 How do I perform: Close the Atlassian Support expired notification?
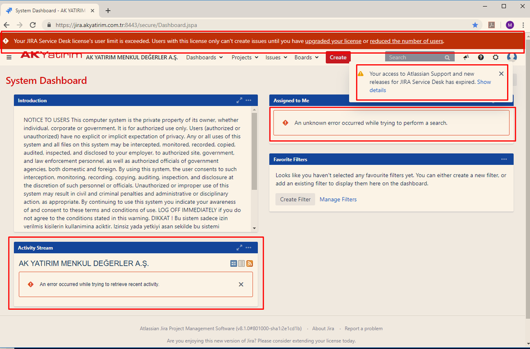tap(501, 74)
